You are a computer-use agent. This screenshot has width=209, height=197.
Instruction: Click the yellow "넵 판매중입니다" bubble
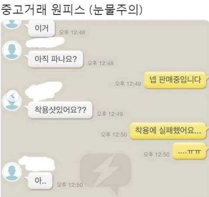(x=175, y=80)
